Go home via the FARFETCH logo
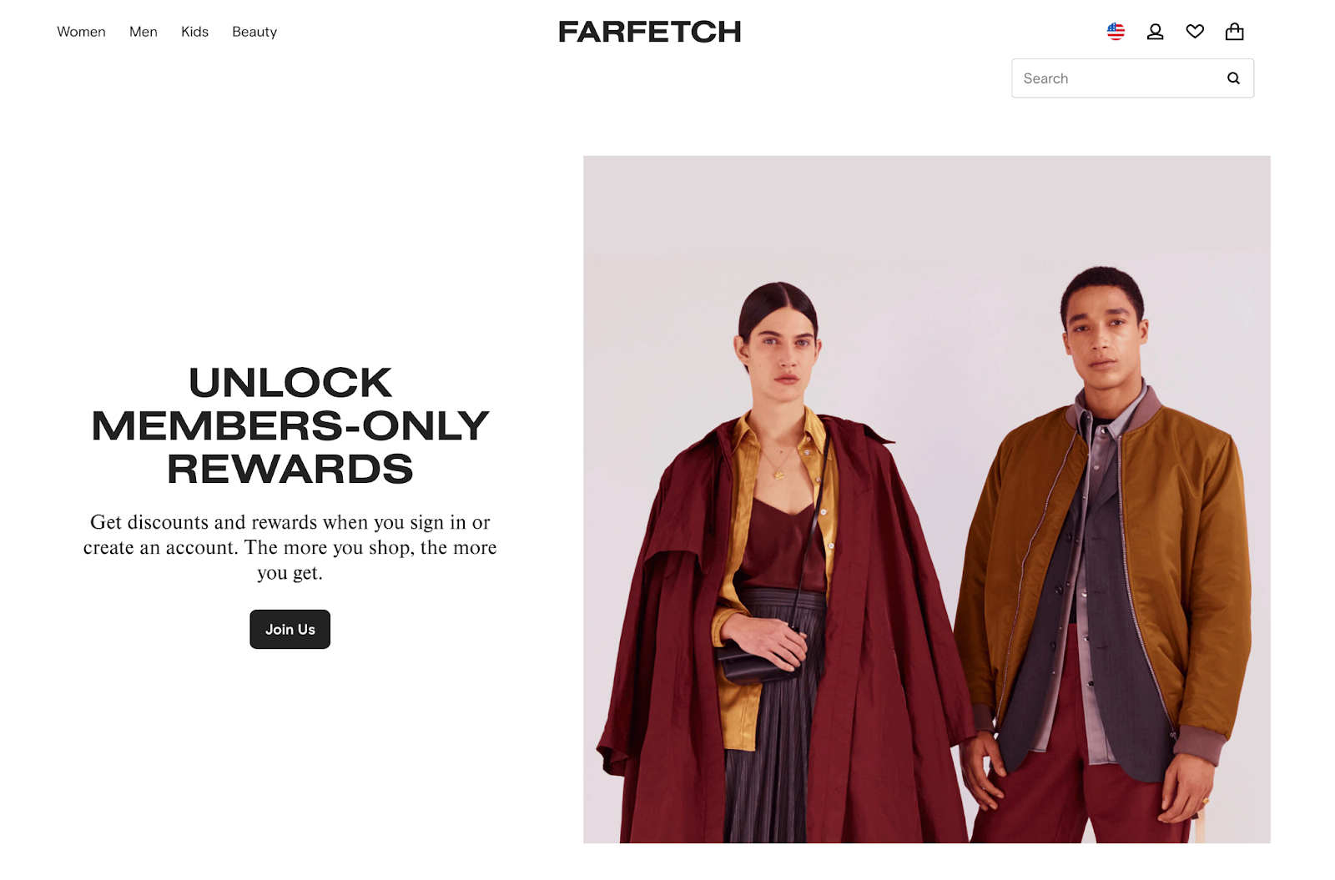 pos(650,32)
